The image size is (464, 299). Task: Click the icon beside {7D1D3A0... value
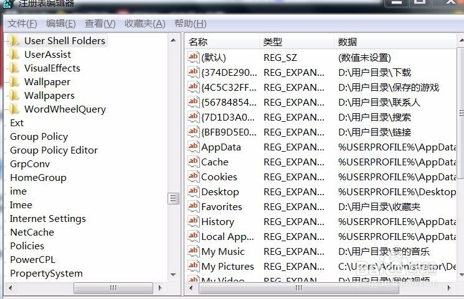[x=194, y=117]
